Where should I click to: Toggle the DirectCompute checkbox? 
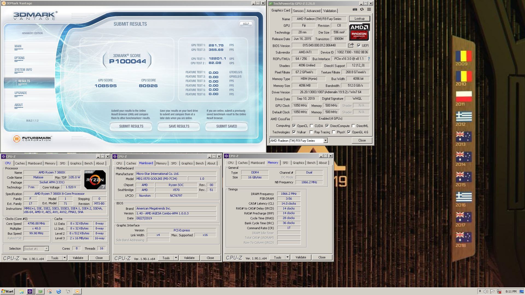tap(327, 126)
